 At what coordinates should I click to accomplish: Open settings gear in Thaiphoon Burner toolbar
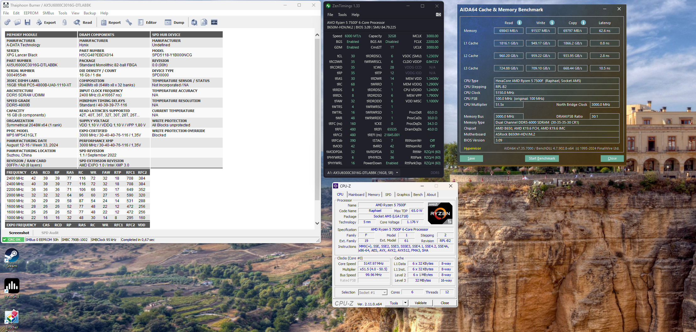coord(7,22)
